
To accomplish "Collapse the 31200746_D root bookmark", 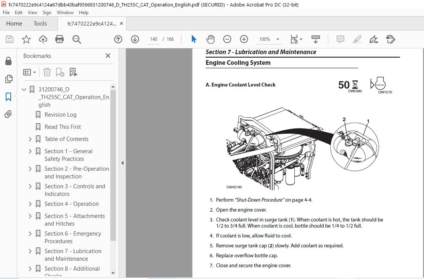I will coord(24,89).
